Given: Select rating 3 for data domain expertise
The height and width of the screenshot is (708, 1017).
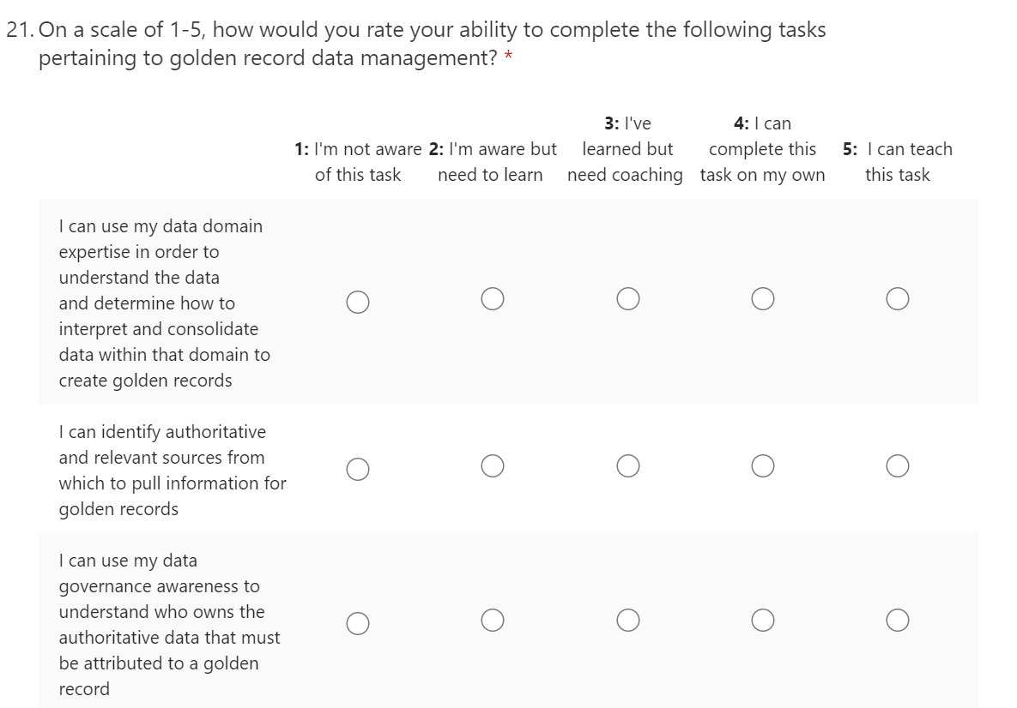Looking at the screenshot, I should pos(627,298).
